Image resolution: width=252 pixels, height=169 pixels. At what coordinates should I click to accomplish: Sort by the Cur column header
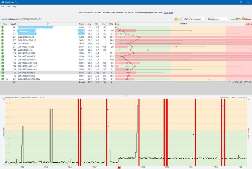coord(104,24)
